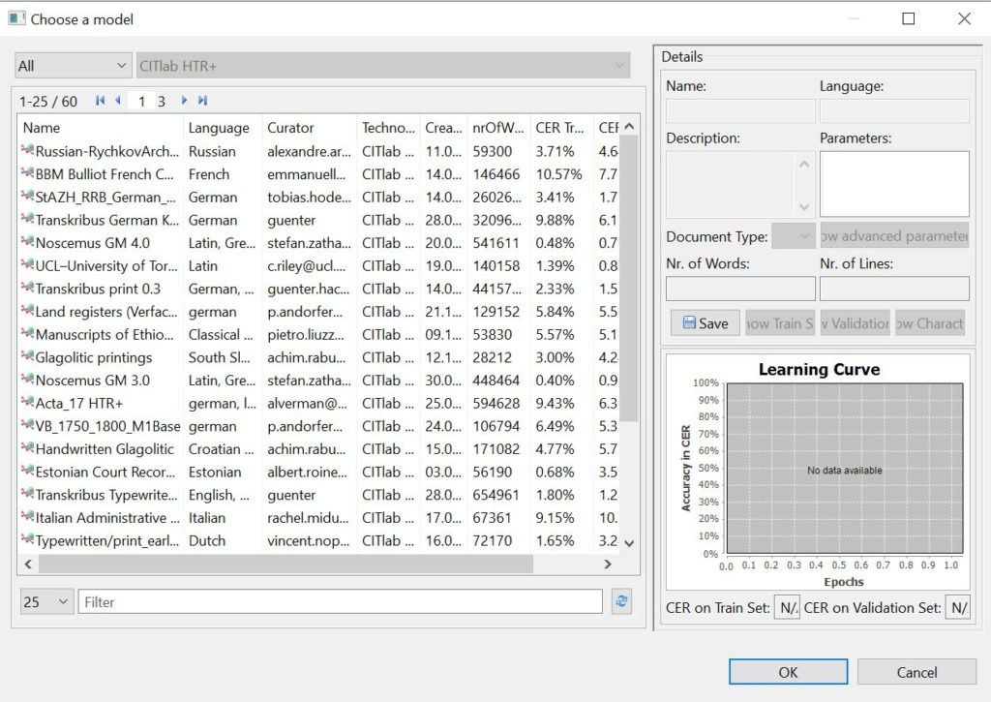The height and width of the screenshot is (702, 991).
Task: Click model icon of Land registers row
Action: coord(27,311)
